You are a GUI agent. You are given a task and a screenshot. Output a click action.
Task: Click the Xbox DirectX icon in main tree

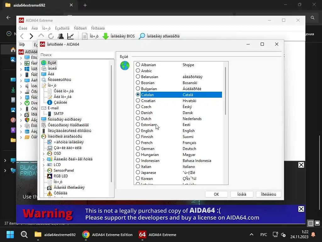tap(27, 103)
